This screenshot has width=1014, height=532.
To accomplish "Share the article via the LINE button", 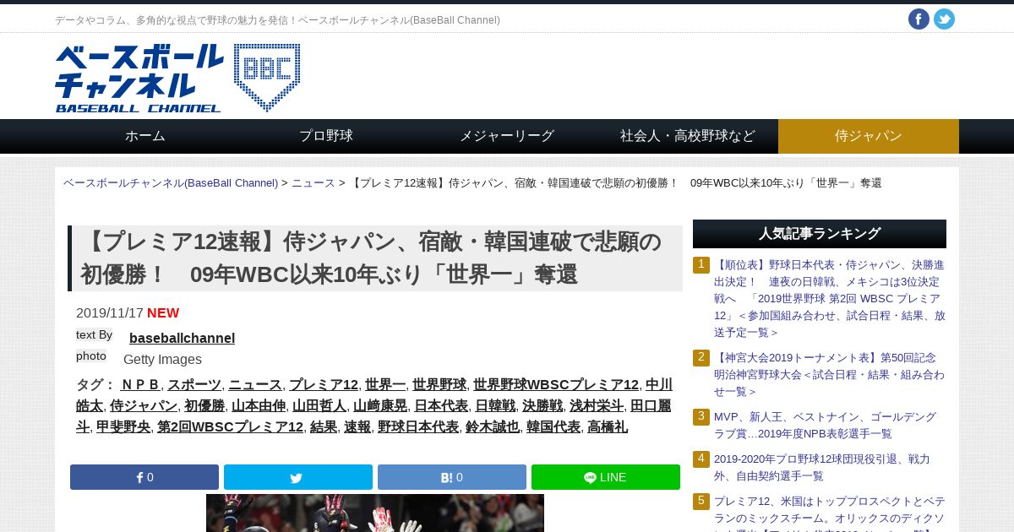I will [606, 477].
